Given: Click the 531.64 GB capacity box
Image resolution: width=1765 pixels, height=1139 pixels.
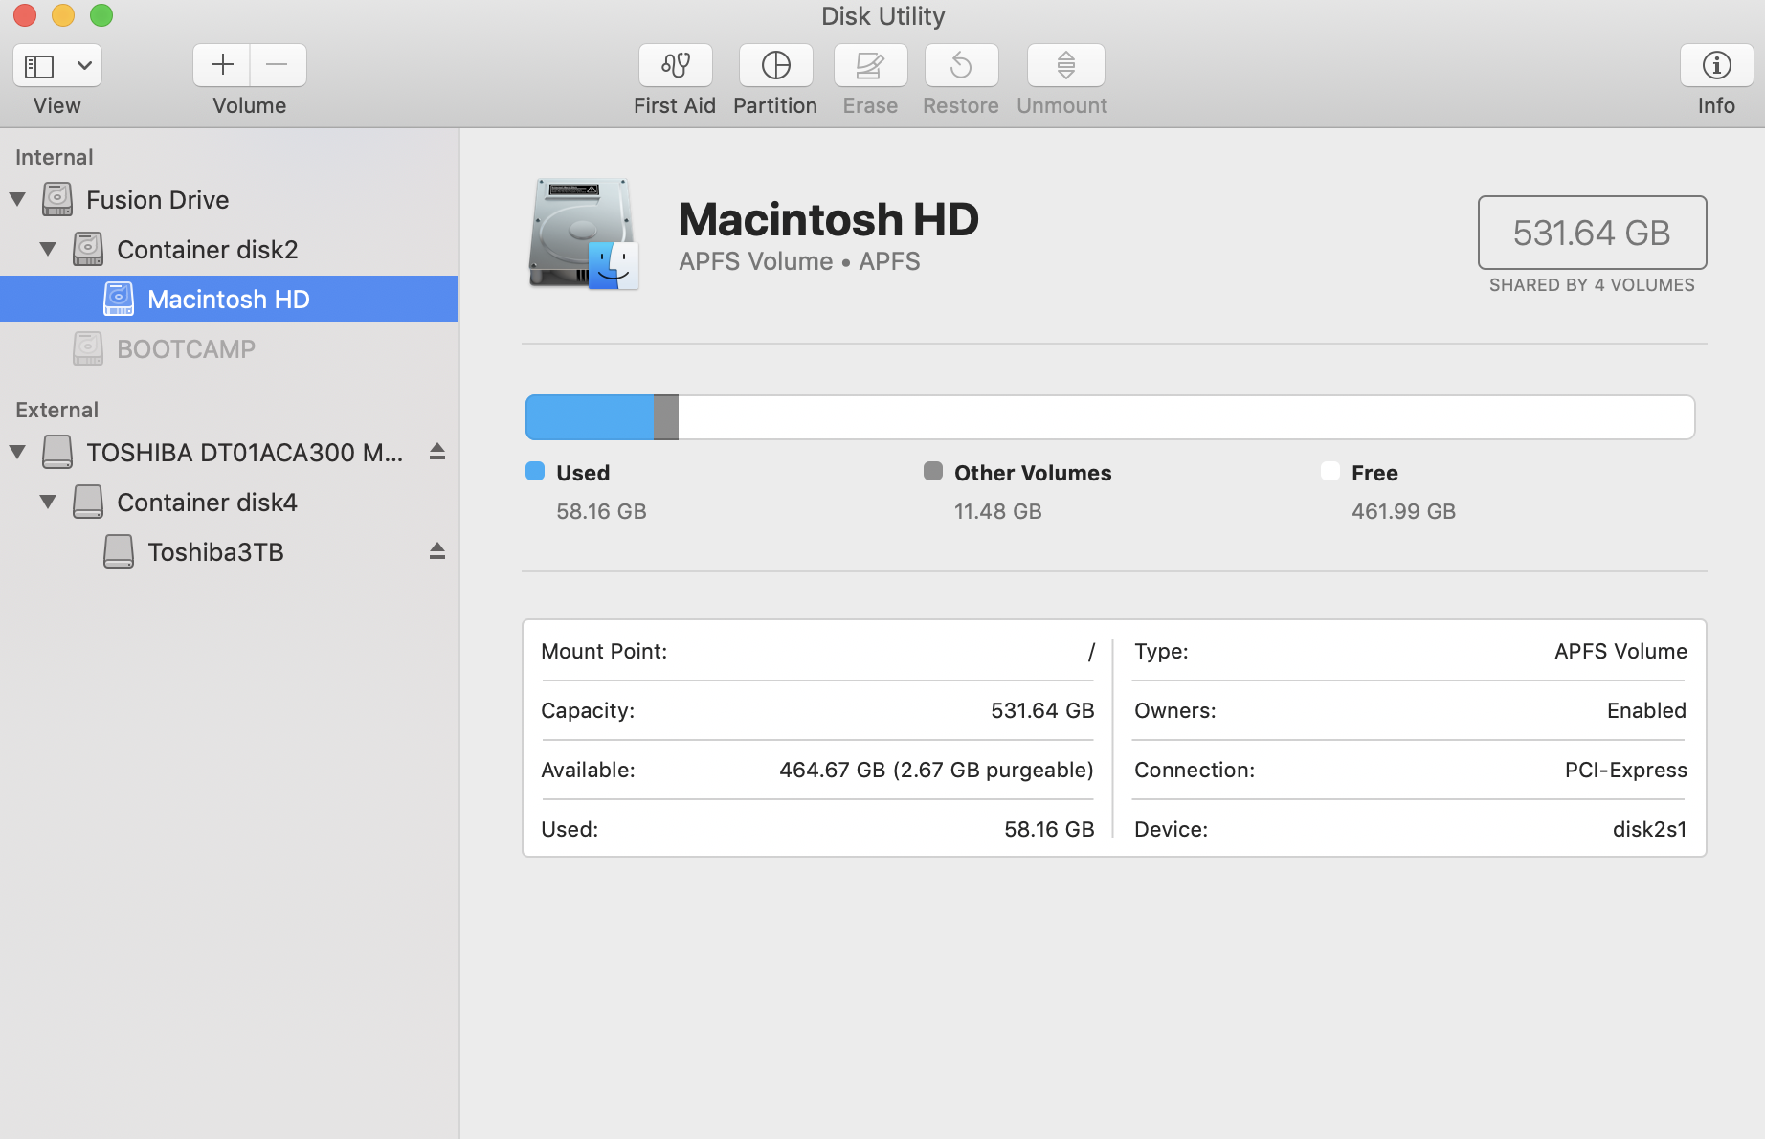Looking at the screenshot, I should tap(1591, 233).
